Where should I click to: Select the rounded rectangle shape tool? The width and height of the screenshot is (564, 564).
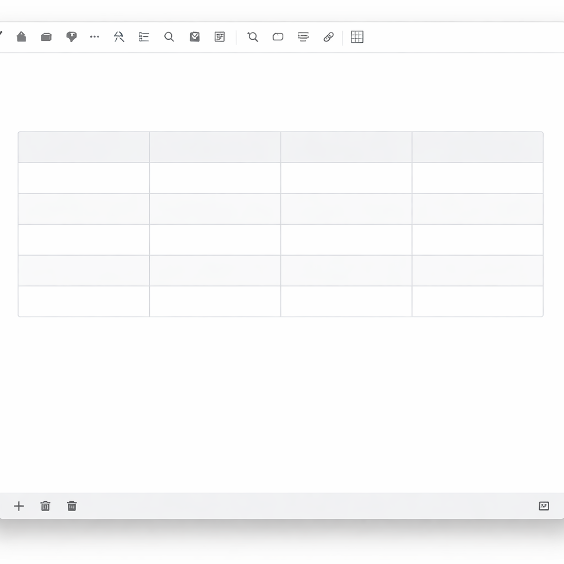tap(278, 37)
